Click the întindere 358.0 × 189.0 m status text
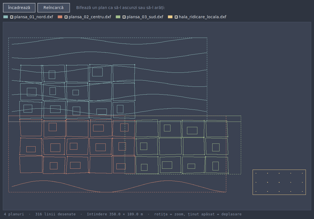Screen dimensions: 314x219 115,214
